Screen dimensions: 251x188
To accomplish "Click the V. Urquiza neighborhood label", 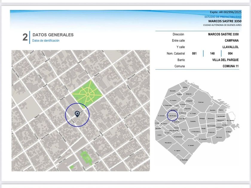I will tap(173, 100).
